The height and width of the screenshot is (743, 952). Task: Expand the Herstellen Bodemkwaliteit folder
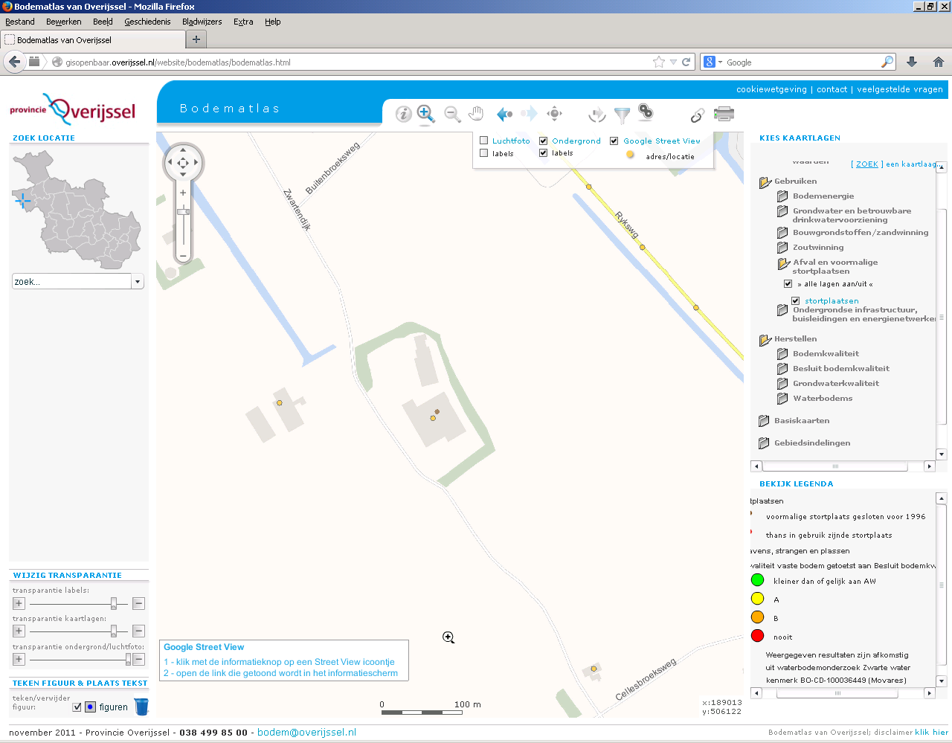click(782, 353)
